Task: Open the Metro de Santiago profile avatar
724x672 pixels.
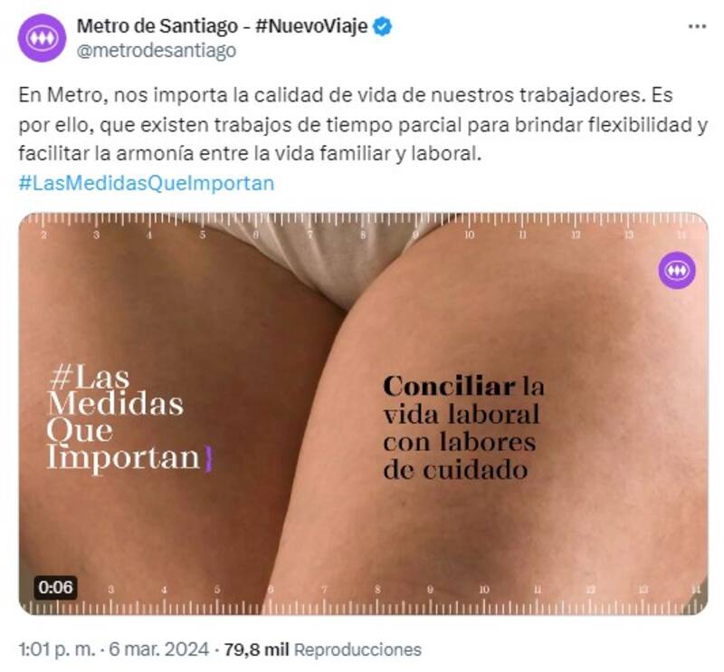Action: coord(42,37)
